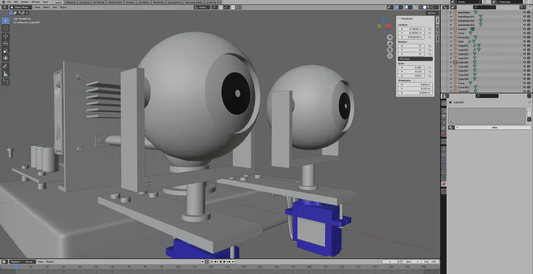Open the Output properties tab
This screenshot has width=533, height=274.
444,117
